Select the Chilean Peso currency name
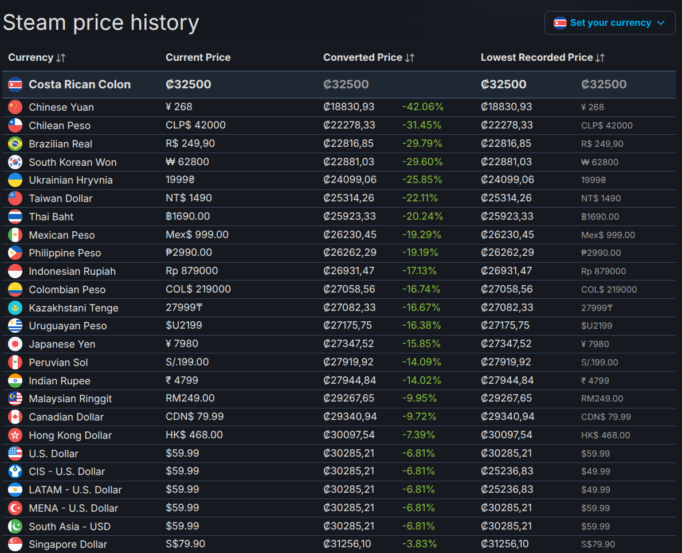Viewport: 682px width, 553px height. pos(60,126)
